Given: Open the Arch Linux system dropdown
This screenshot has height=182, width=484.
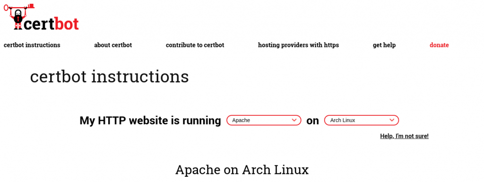Looking at the screenshot, I should click(362, 120).
